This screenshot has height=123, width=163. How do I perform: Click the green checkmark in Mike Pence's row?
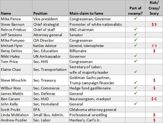coord(135,19)
